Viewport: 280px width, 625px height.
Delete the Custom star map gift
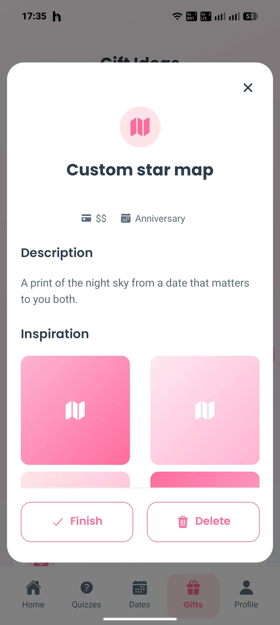pos(203,522)
